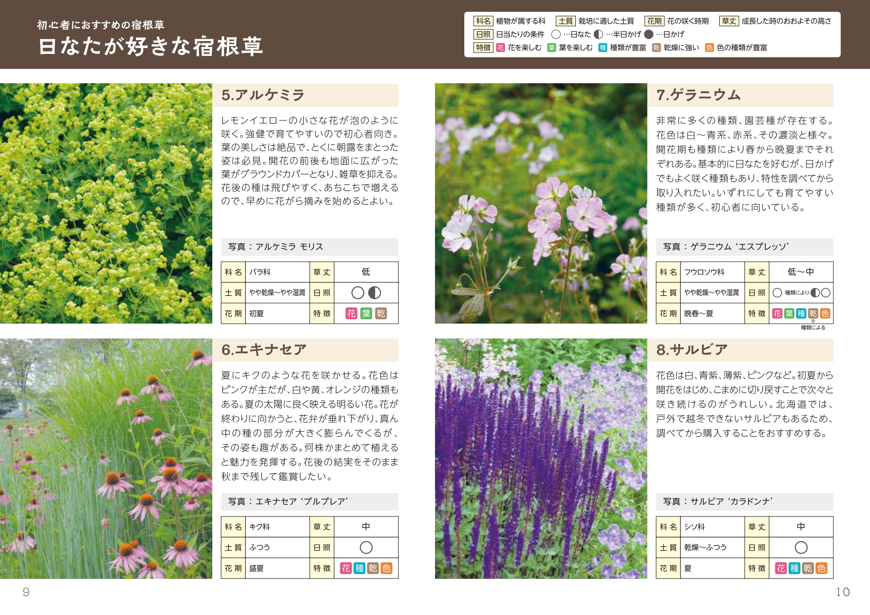The image size is (870, 615).
Task: Click the brown 乾 icon in the top legend
Action: [x=656, y=48]
